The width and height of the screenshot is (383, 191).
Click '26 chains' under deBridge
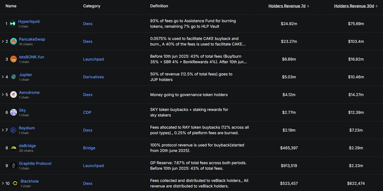coord(26,151)
